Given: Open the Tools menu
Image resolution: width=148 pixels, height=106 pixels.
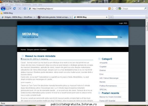Looking at the screenshot, I should click(35, 5).
